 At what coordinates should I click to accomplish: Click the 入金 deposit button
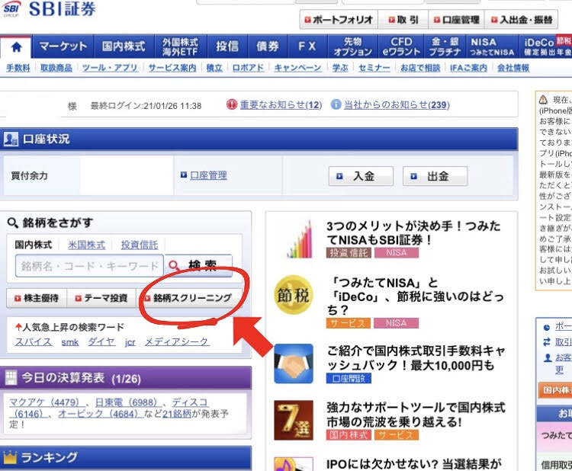[361, 177]
